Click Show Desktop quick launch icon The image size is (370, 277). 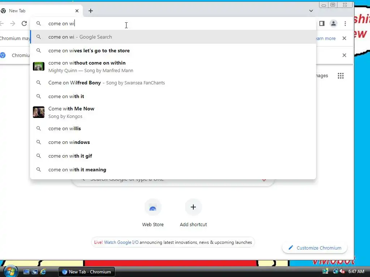[26, 272]
